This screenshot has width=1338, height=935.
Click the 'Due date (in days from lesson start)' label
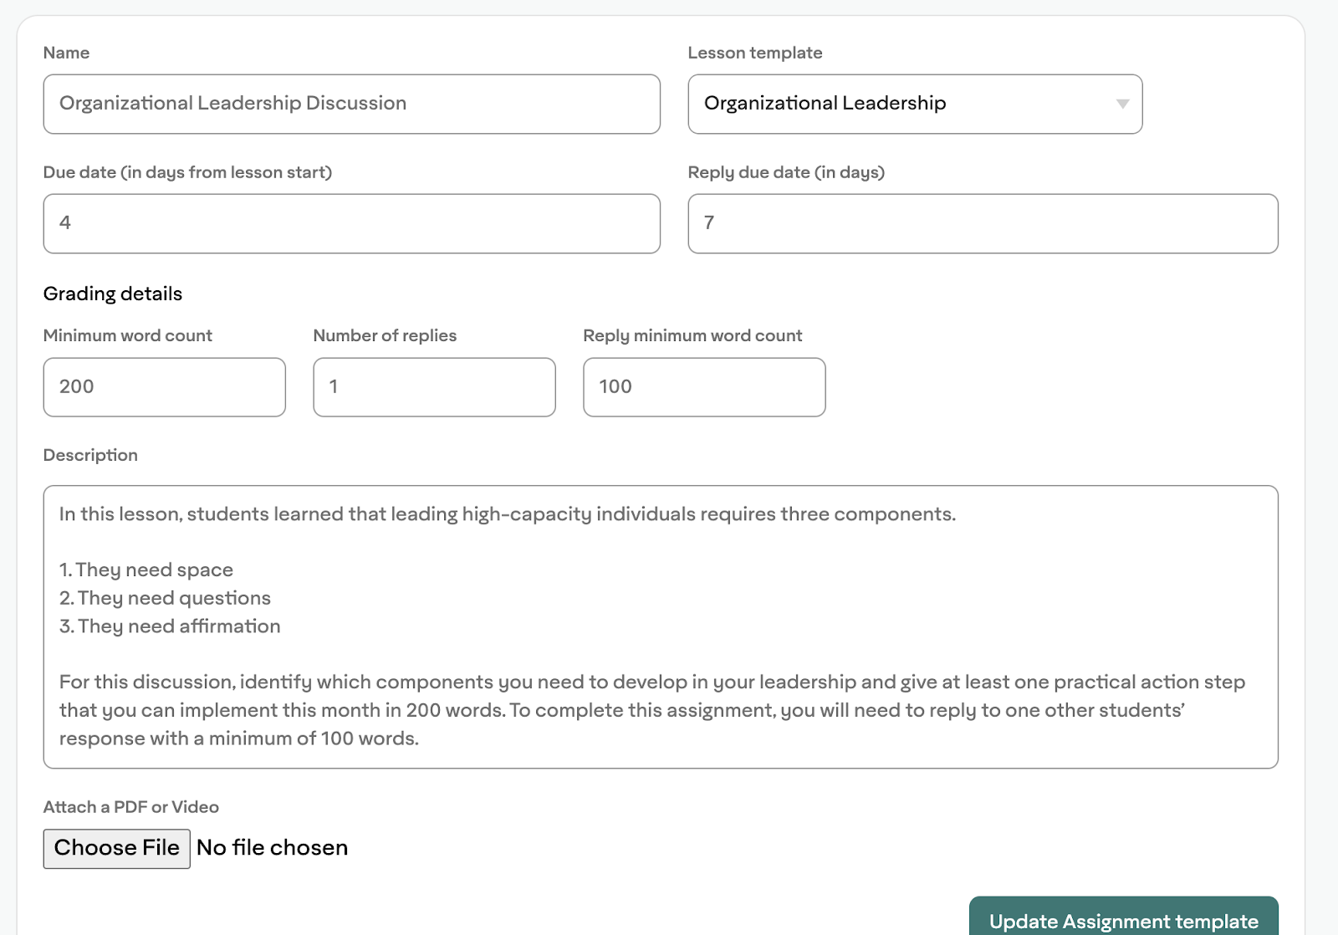pyautogui.click(x=187, y=172)
